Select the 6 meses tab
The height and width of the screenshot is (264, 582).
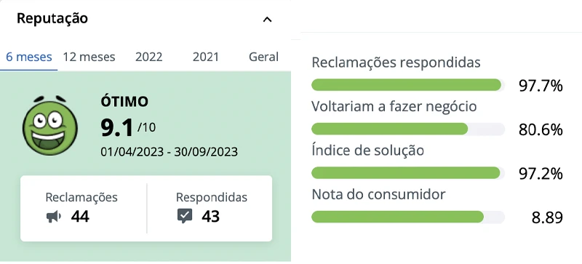(x=29, y=57)
